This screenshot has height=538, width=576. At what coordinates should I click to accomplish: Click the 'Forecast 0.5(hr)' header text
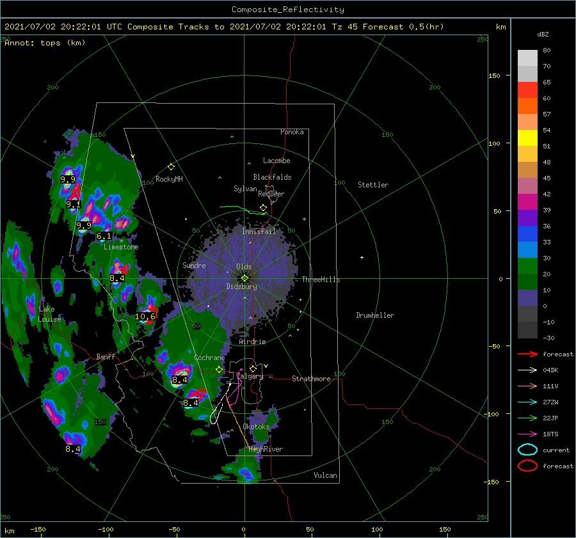pos(403,27)
